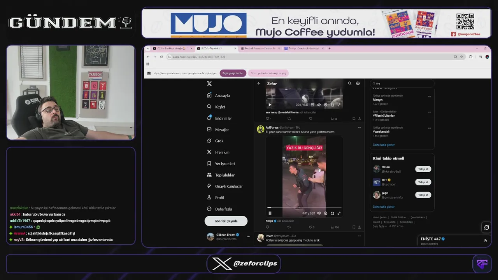The image size is (498, 280).
Task: Open Zefor community settings gear
Action: point(358,83)
